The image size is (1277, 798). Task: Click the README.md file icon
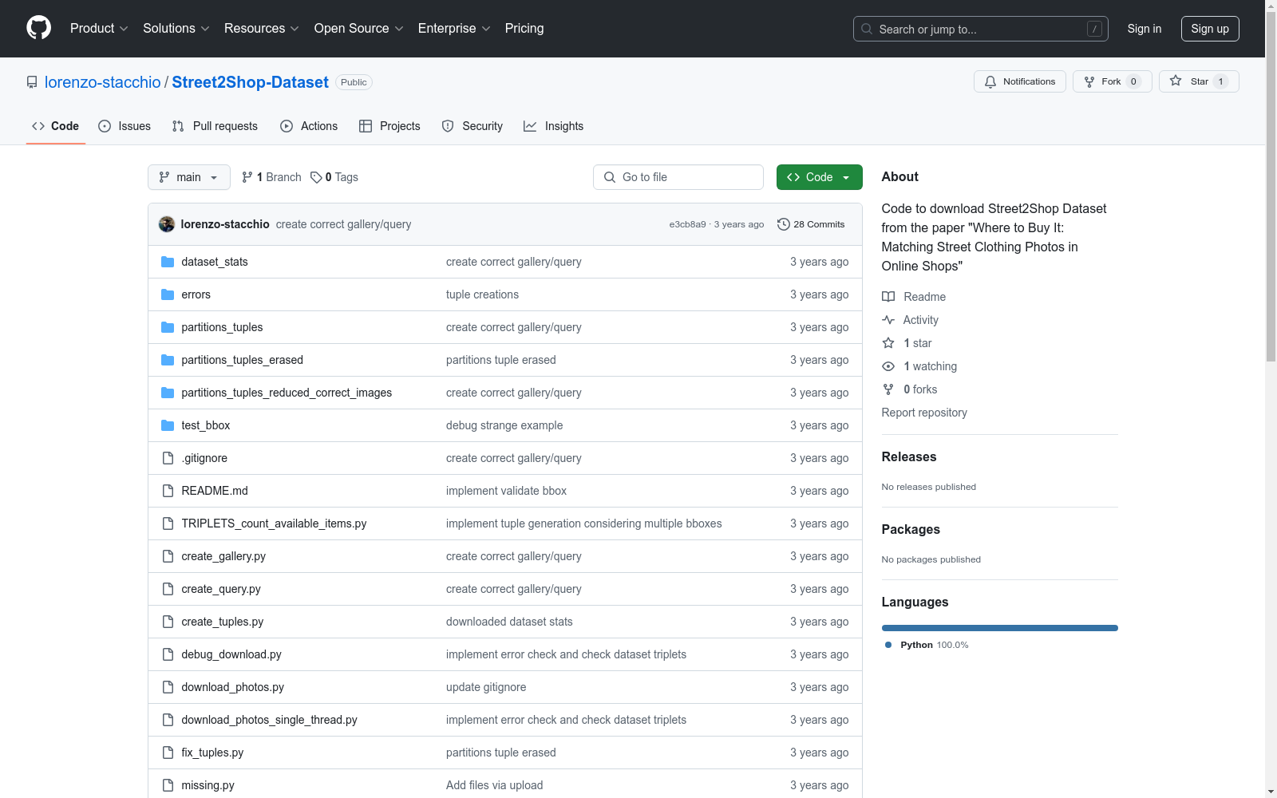click(168, 491)
